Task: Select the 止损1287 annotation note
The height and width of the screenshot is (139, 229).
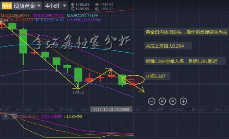Action: (x=157, y=76)
